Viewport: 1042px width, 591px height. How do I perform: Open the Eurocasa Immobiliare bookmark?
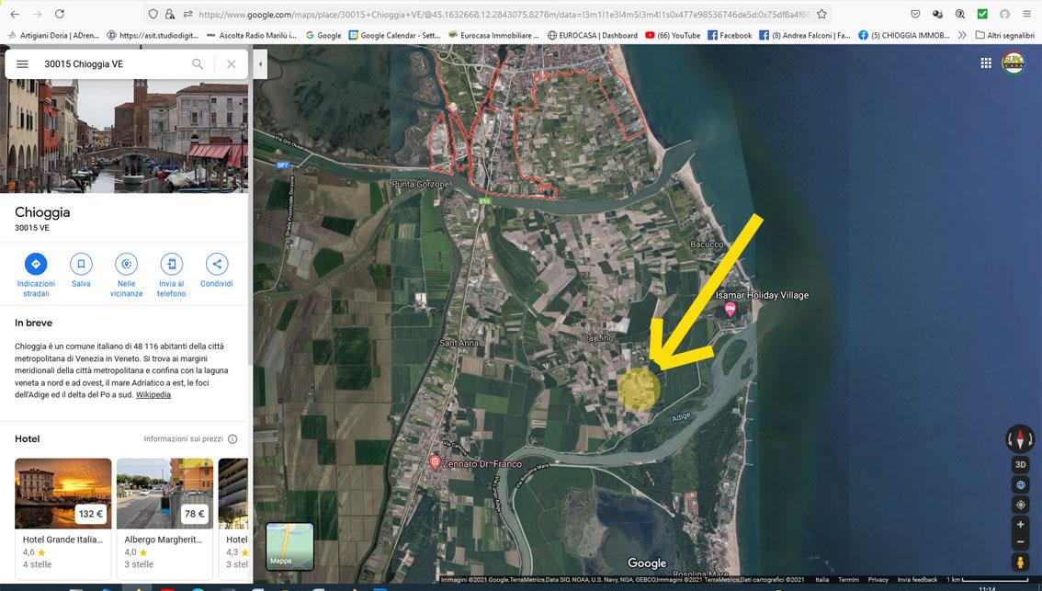pyautogui.click(x=493, y=35)
